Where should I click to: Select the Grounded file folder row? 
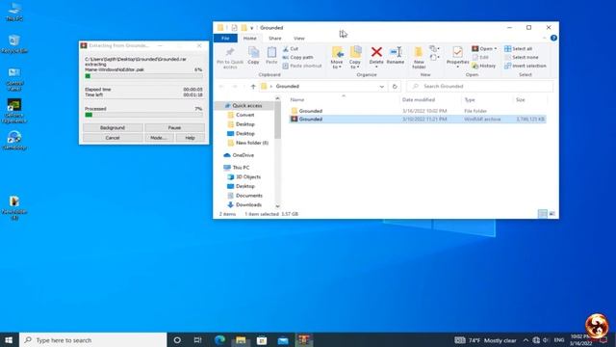pos(417,111)
